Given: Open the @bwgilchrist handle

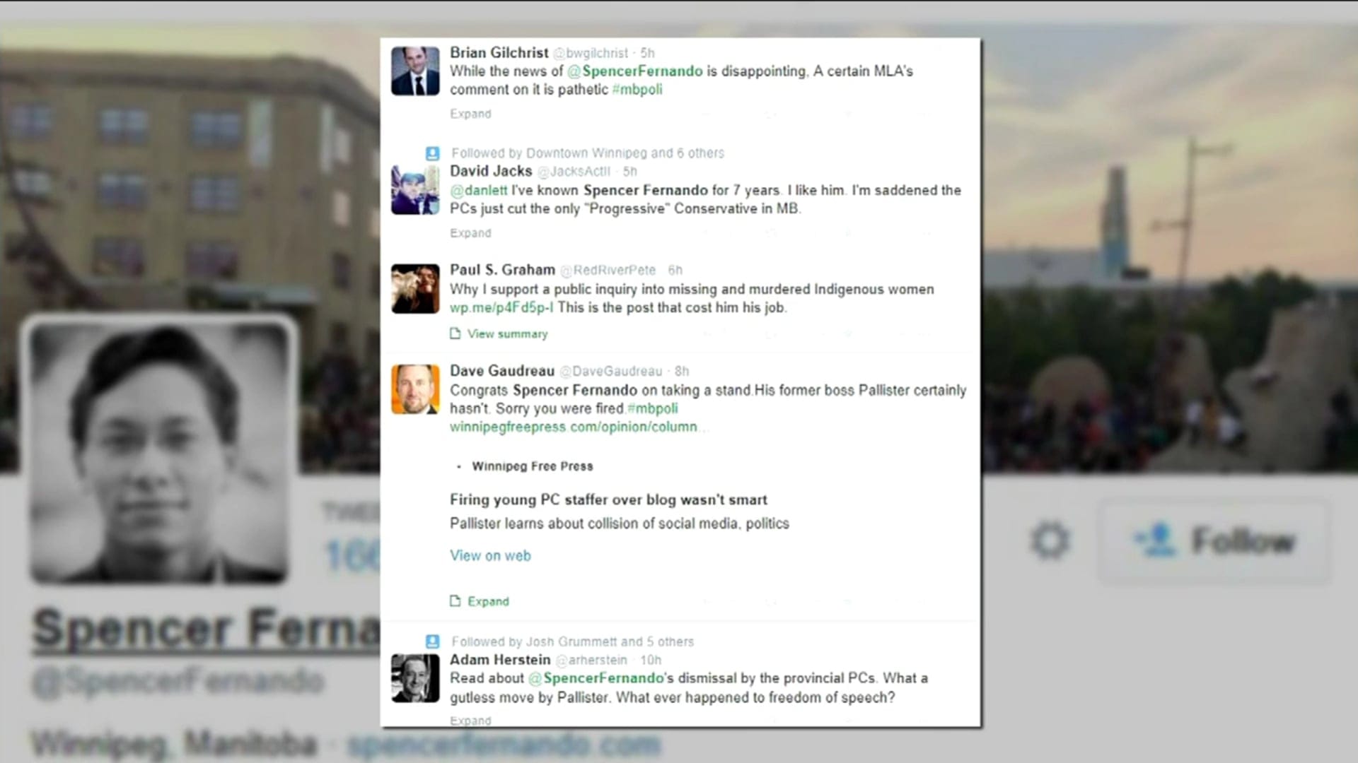Looking at the screenshot, I should (x=590, y=53).
